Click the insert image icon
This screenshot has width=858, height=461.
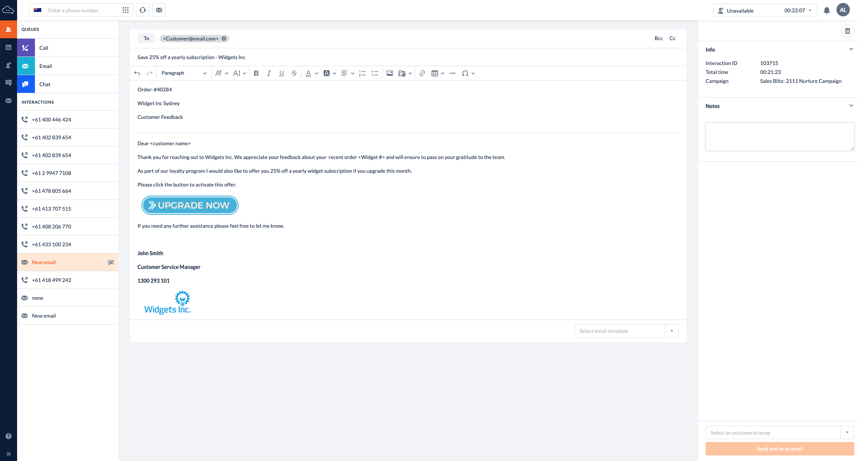[x=389, y=73]
